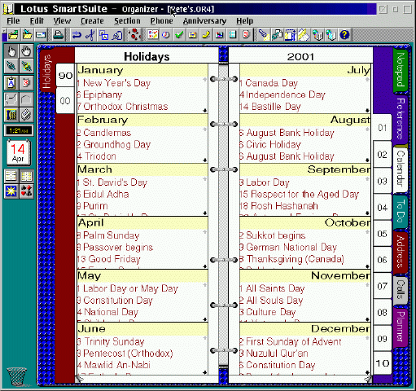Screen dimensions: 416x391
Task: Click the copy icon in toolbar
Action: (x=103, y=35)
